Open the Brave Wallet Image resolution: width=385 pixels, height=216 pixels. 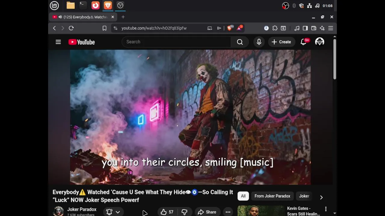pyautogui.click(x=314, y=28)
